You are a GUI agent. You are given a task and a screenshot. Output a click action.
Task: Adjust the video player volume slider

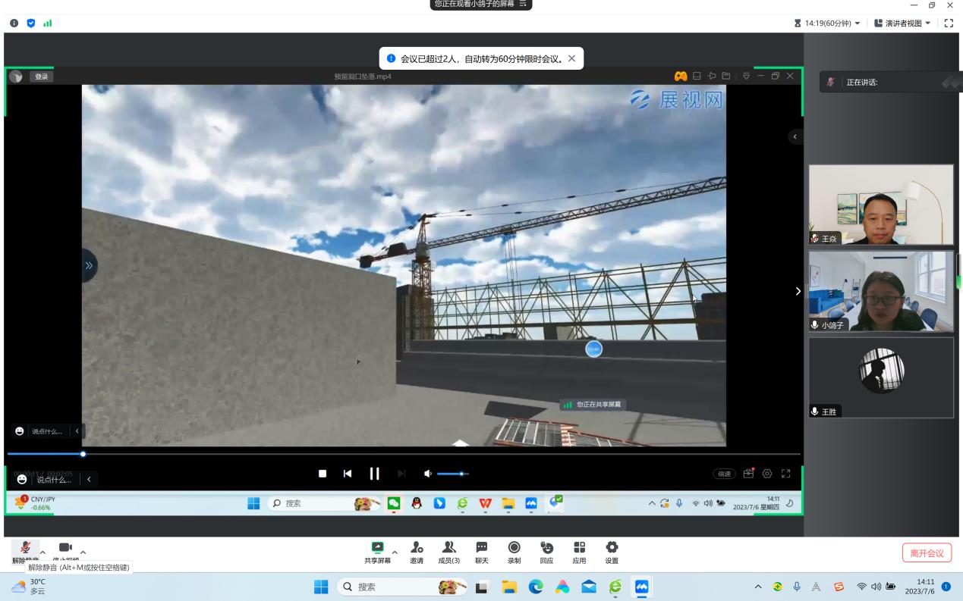pyautogui.click(x=453, y=474)
